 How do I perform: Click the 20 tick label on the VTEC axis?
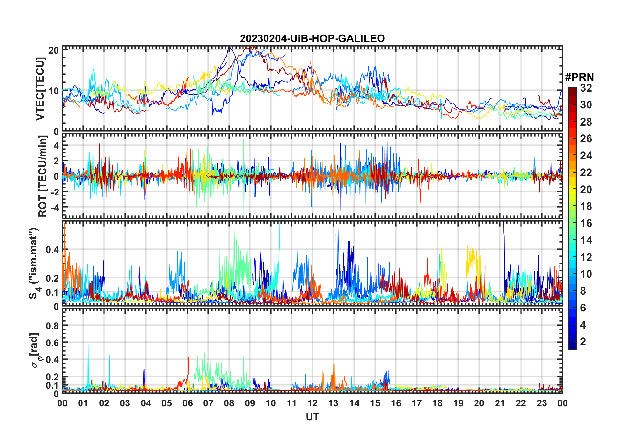53,50
